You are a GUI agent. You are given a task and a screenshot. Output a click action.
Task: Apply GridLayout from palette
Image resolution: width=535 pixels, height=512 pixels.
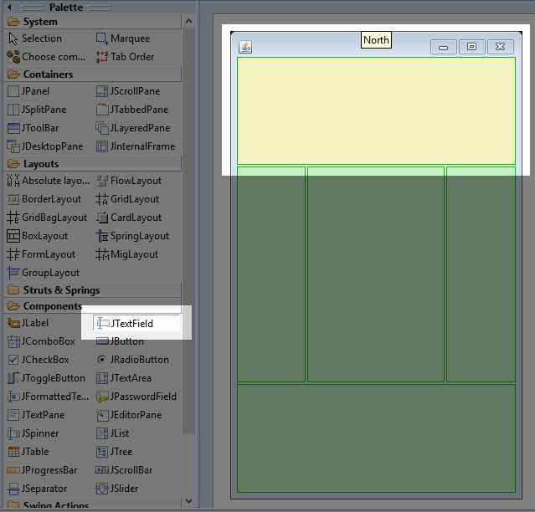pos(127,199)
